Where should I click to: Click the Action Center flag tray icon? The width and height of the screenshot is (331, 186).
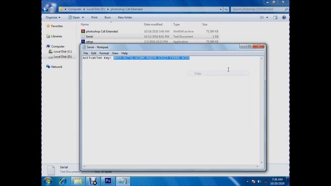pyautogui.click(x=253, y=181)
